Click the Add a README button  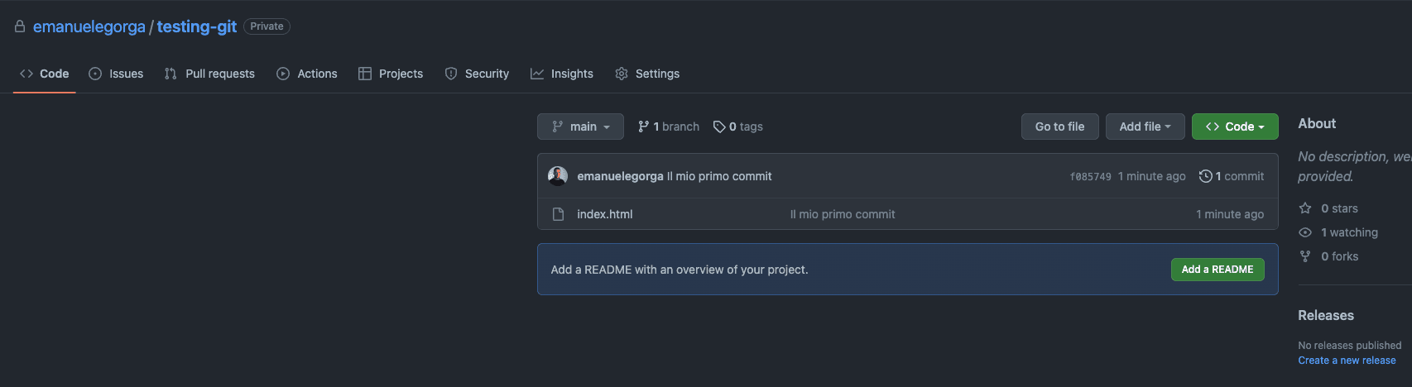(1217, 270)
